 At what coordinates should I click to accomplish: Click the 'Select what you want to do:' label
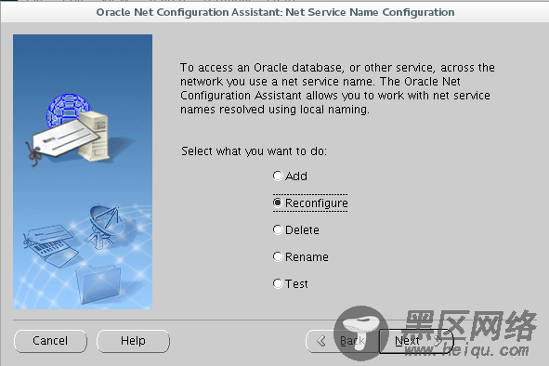[x=254, y=151]
